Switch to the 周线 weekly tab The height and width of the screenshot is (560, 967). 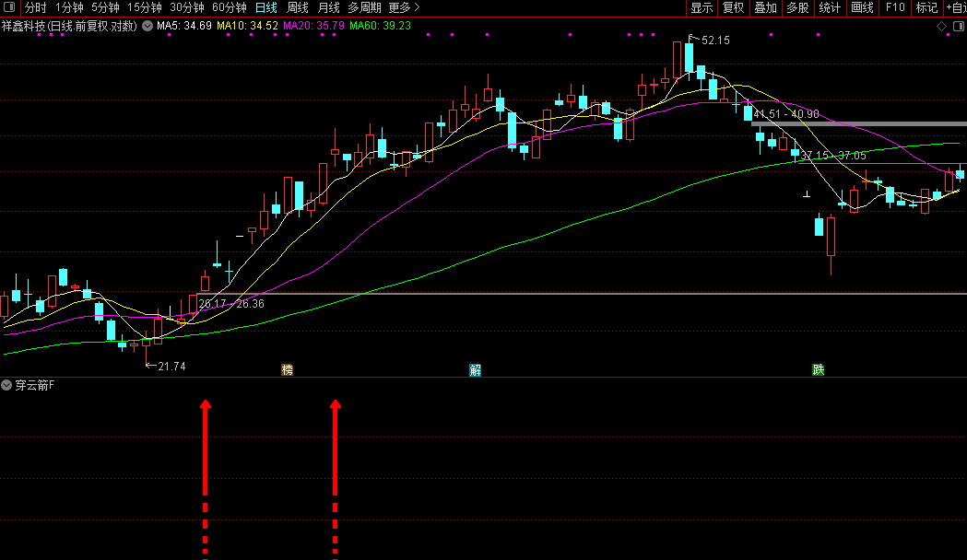click(297, 7)
